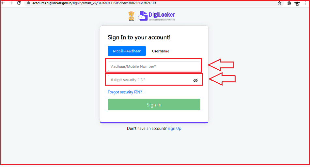The width and height of the screenshot is (310, 167).
Task: Focus the Aadhaar/Mobile Number field
Action: point(154,66)
